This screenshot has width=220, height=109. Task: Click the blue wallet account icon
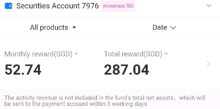click(9, 6)
